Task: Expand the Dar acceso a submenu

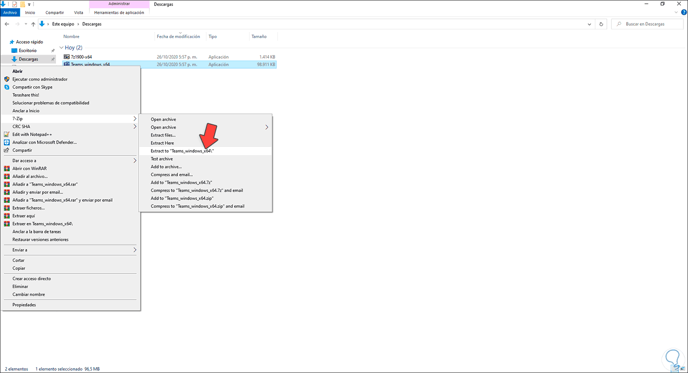Action: (x=135, y=161)
